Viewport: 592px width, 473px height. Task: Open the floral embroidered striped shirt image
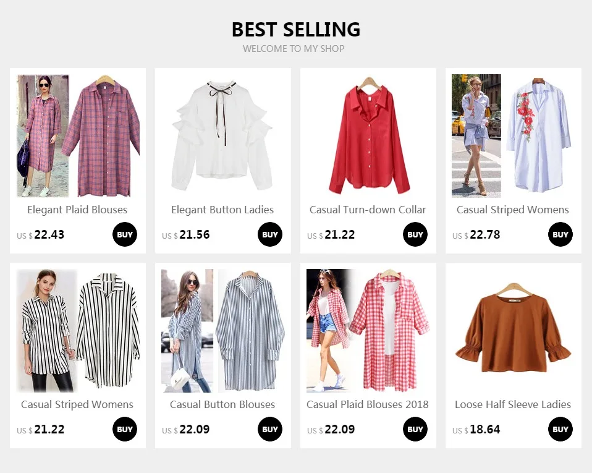coord(513,136)
